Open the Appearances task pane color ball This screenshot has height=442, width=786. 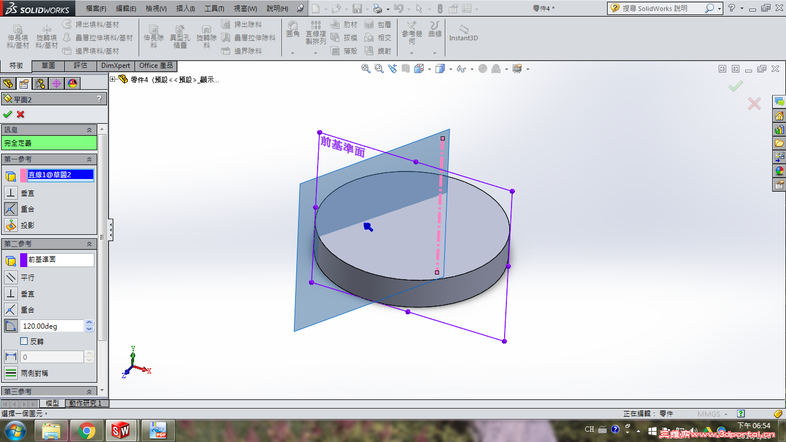pos(780,171)
